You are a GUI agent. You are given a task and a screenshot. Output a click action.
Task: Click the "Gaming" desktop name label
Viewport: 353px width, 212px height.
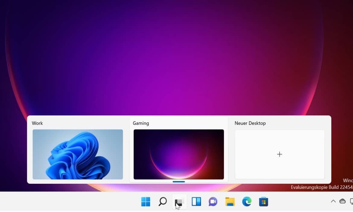(141, 123)
